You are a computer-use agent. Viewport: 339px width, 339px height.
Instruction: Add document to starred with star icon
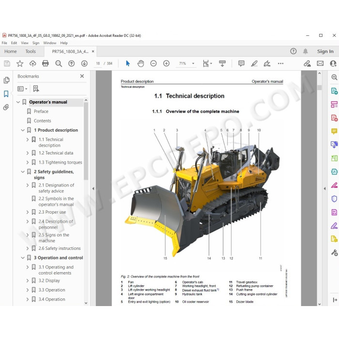click(20, 63)
